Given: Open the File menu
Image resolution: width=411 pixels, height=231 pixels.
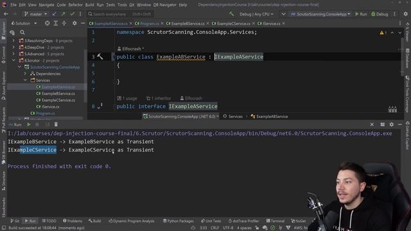Looking at the screenshot, I should click(13, 4).
